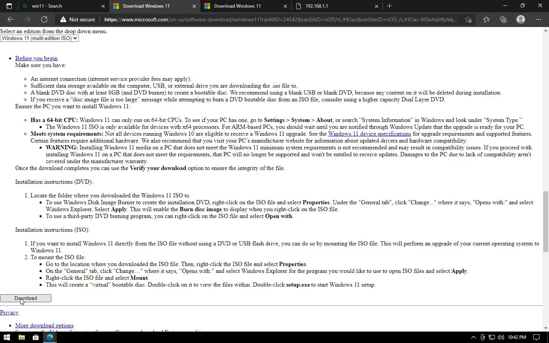The image size is (549, 343).
Task: Click the Meet Now tray icon
Action: (483, 337)
